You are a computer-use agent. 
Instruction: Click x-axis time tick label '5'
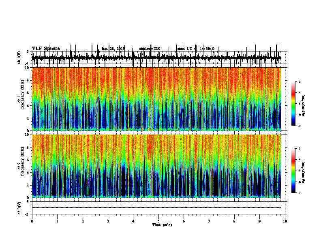(x=158, y=221)
